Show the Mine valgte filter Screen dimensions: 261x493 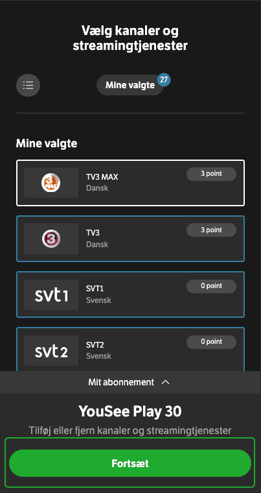pos(130,85)
